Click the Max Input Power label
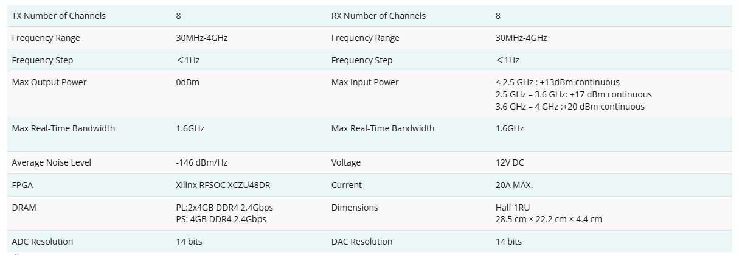742x255 pixels. pyautogui.click(x=365, y=82)
